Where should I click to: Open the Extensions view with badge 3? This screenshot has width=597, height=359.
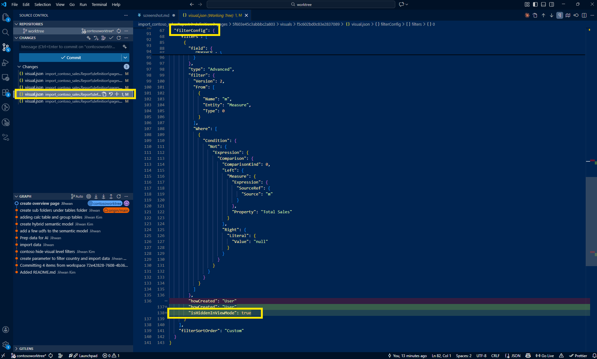click(6, 92)
